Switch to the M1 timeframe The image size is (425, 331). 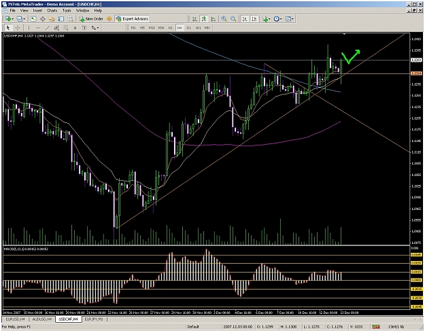(x=133, y=28)
